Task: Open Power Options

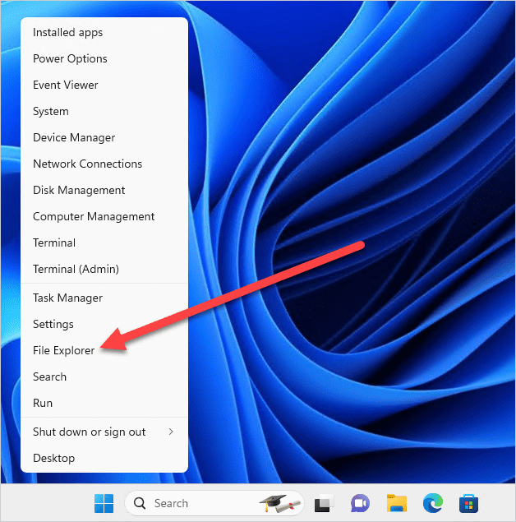Action: 104,58
